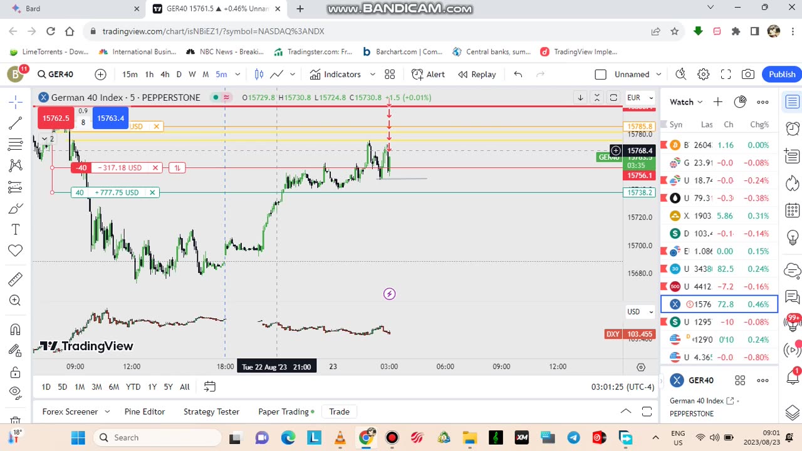Click the red sell price 15762.5 button
This screenshot has width=802, height=451.
(56, 118)
